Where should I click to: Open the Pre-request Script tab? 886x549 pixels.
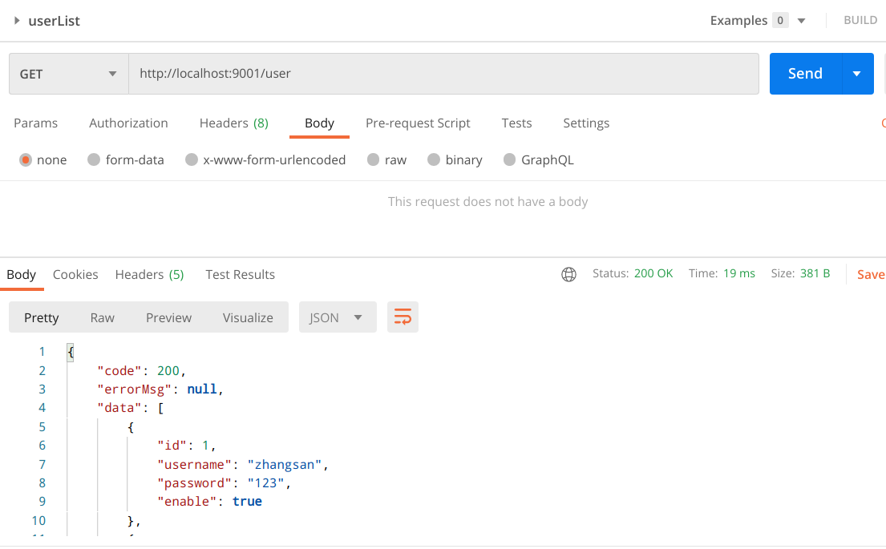pos(418,123)
